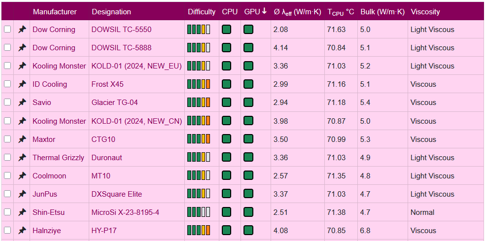Click the CPU indicator for KOLD-01 (2024, NEW_CN)

(x=227, y=121)
